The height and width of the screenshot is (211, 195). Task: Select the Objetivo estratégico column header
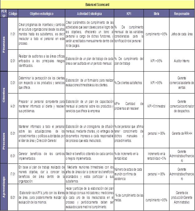point(41,14)
